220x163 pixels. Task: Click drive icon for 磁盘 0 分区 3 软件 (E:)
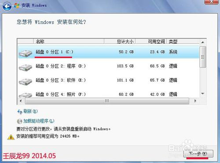pyautogui.click(x=26, y=81)
